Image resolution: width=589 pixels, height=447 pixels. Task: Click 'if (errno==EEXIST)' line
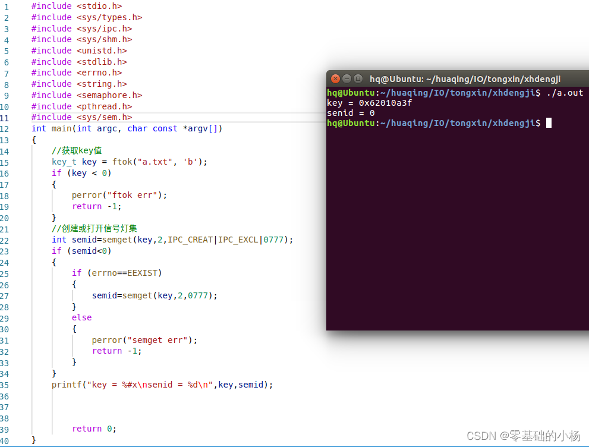(x=117, y=273)
